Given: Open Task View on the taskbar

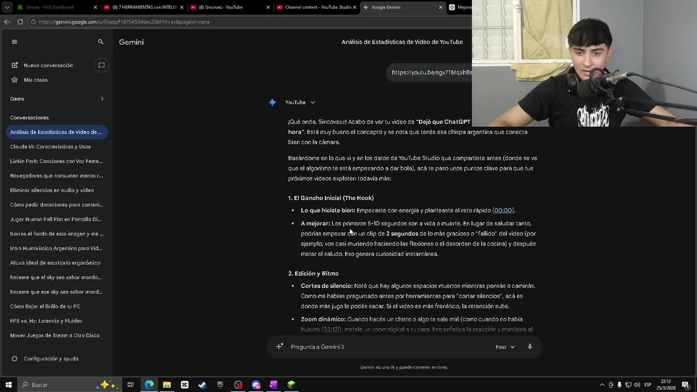Looking at the screenshot, I should pyautogui.click(x=131, y=385).
